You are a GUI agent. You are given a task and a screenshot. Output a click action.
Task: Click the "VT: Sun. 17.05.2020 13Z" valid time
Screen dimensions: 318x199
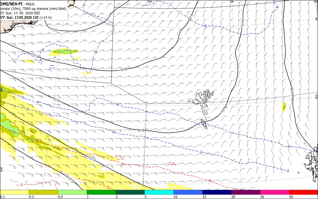[x=19, y=17]
